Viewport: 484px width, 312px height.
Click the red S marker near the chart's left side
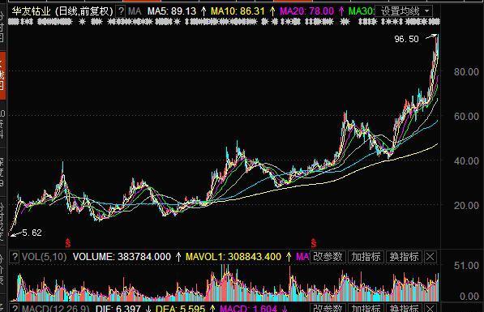68,243
